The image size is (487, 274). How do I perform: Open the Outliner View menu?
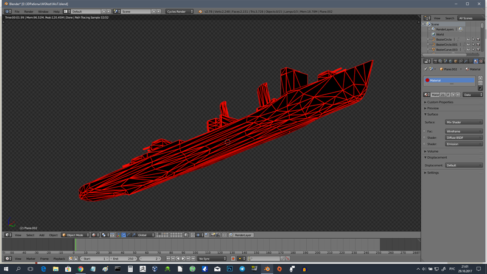point(437,18)
